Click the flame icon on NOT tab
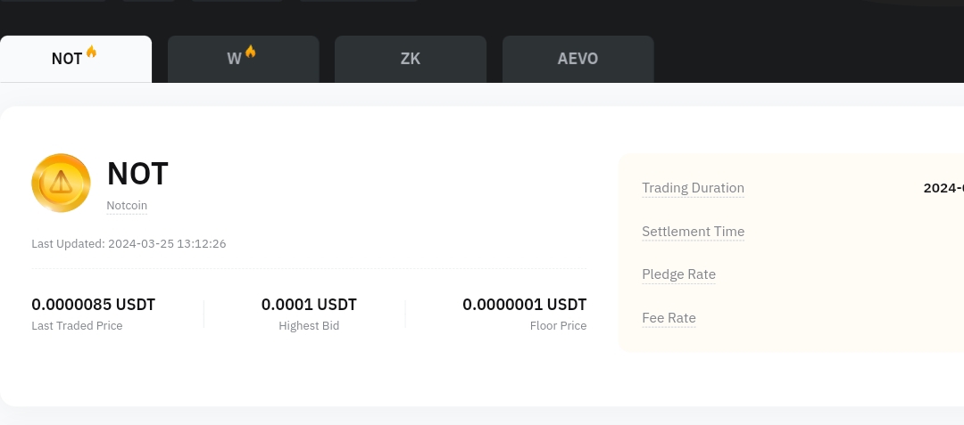 91,52
